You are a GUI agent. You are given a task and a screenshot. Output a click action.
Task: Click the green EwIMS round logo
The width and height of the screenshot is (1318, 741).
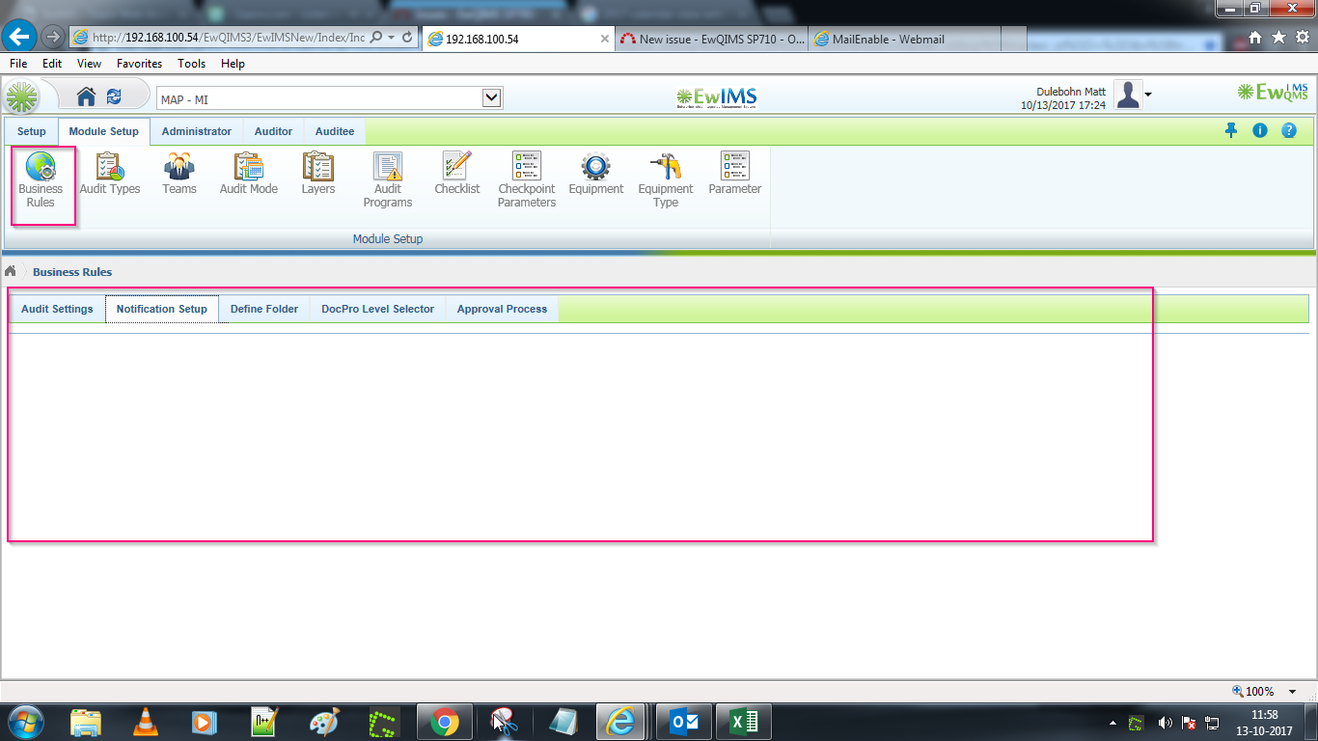23,97
